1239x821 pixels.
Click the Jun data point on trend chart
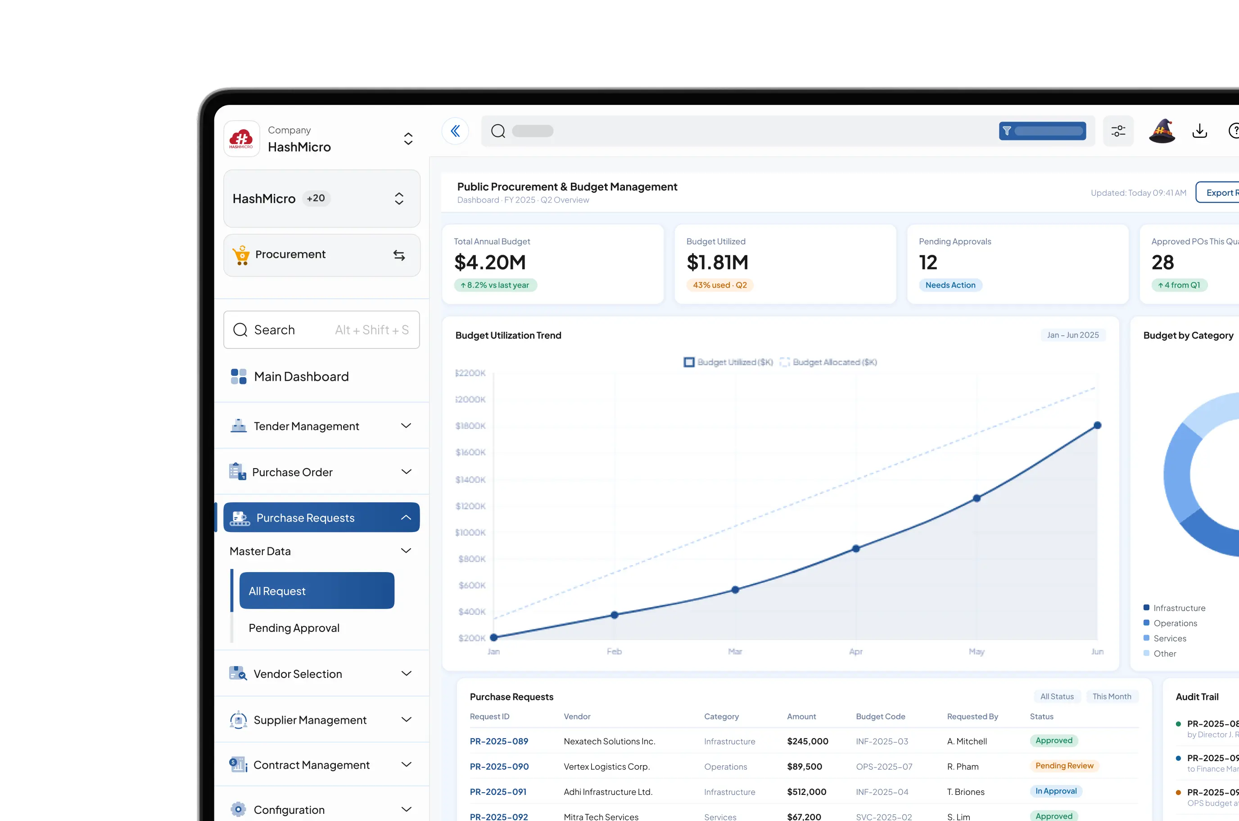point(1097,425)
